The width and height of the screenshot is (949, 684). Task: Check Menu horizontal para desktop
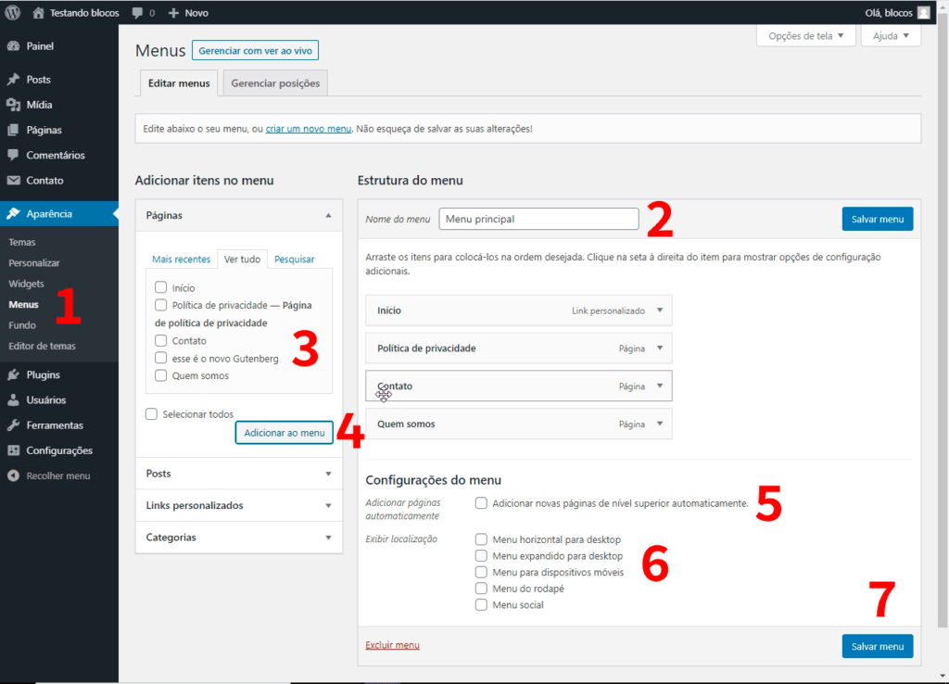tap(481, 539)
